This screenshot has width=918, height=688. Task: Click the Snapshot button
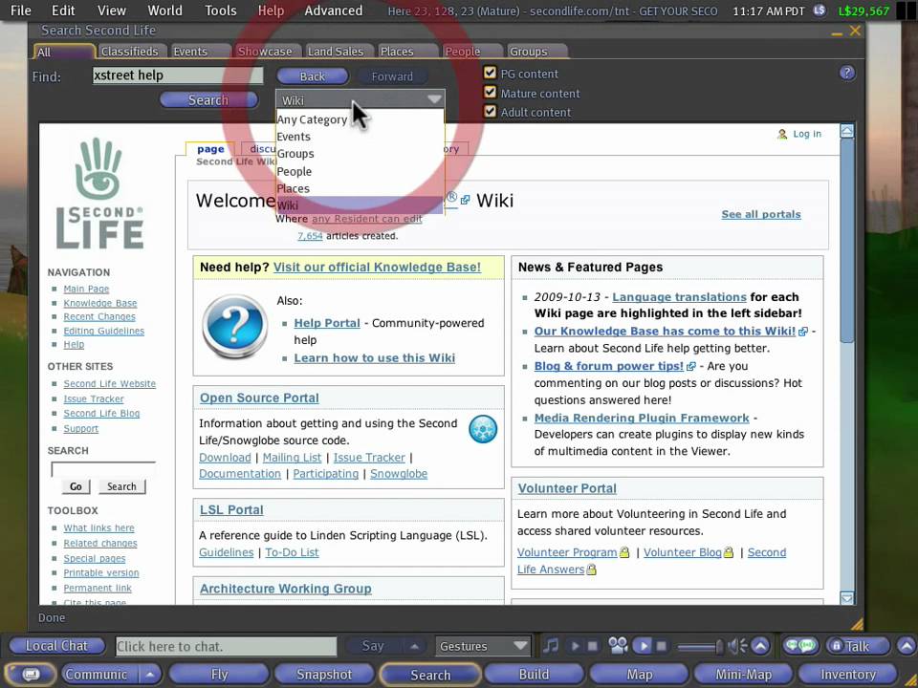(324, 675)
